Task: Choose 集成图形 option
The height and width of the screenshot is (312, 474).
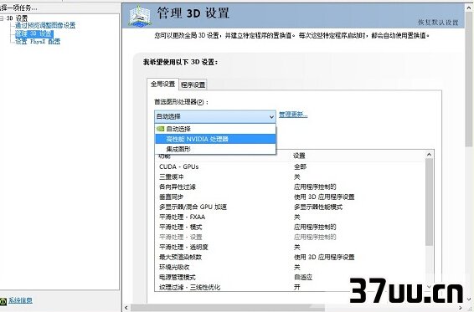Action: pyautogui.click(x=215, y=149)
